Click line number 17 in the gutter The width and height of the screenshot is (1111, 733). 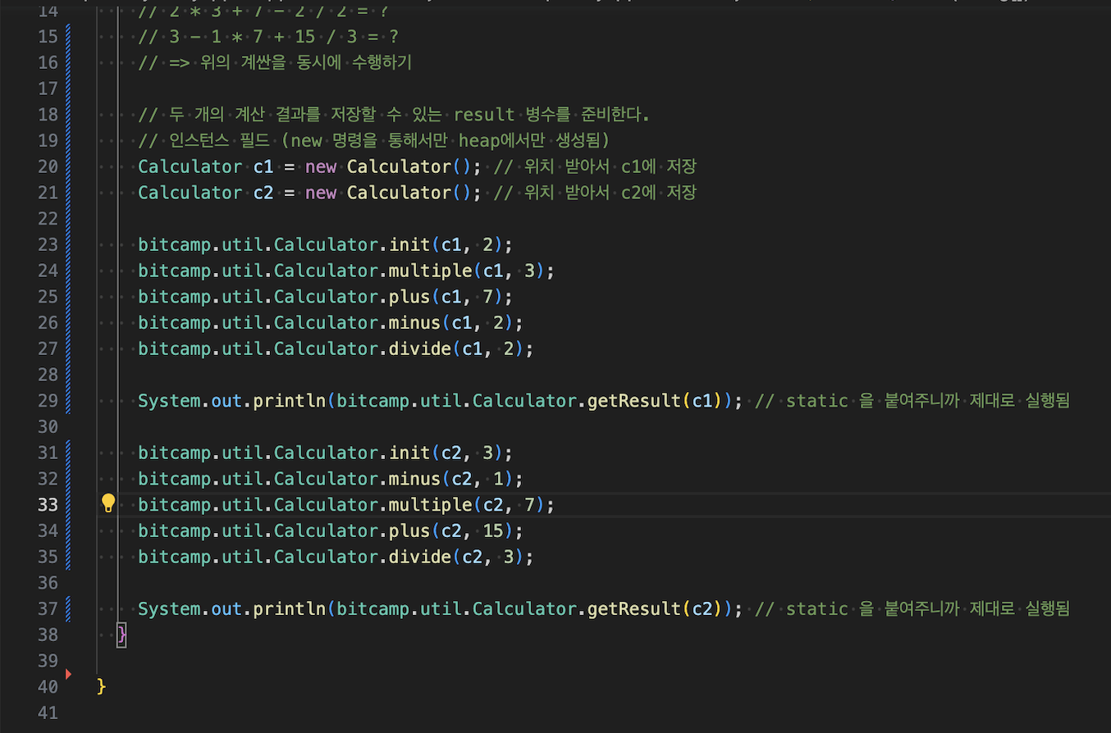48,89
